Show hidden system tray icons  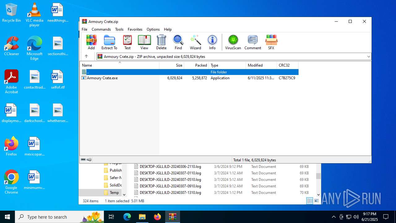tap(334, 217)
